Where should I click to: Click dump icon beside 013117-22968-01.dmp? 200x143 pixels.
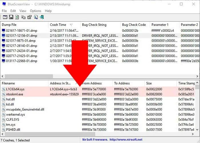(x=3, y=61)
